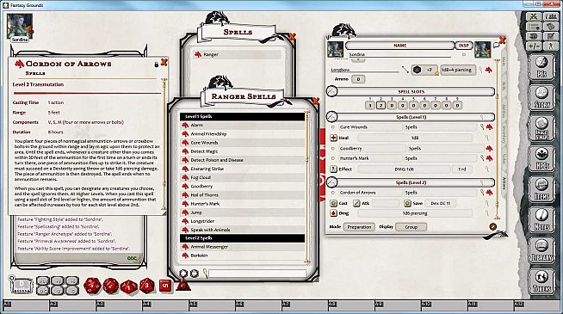
Task: Cycle the Display Group selector
Action: 411,227
